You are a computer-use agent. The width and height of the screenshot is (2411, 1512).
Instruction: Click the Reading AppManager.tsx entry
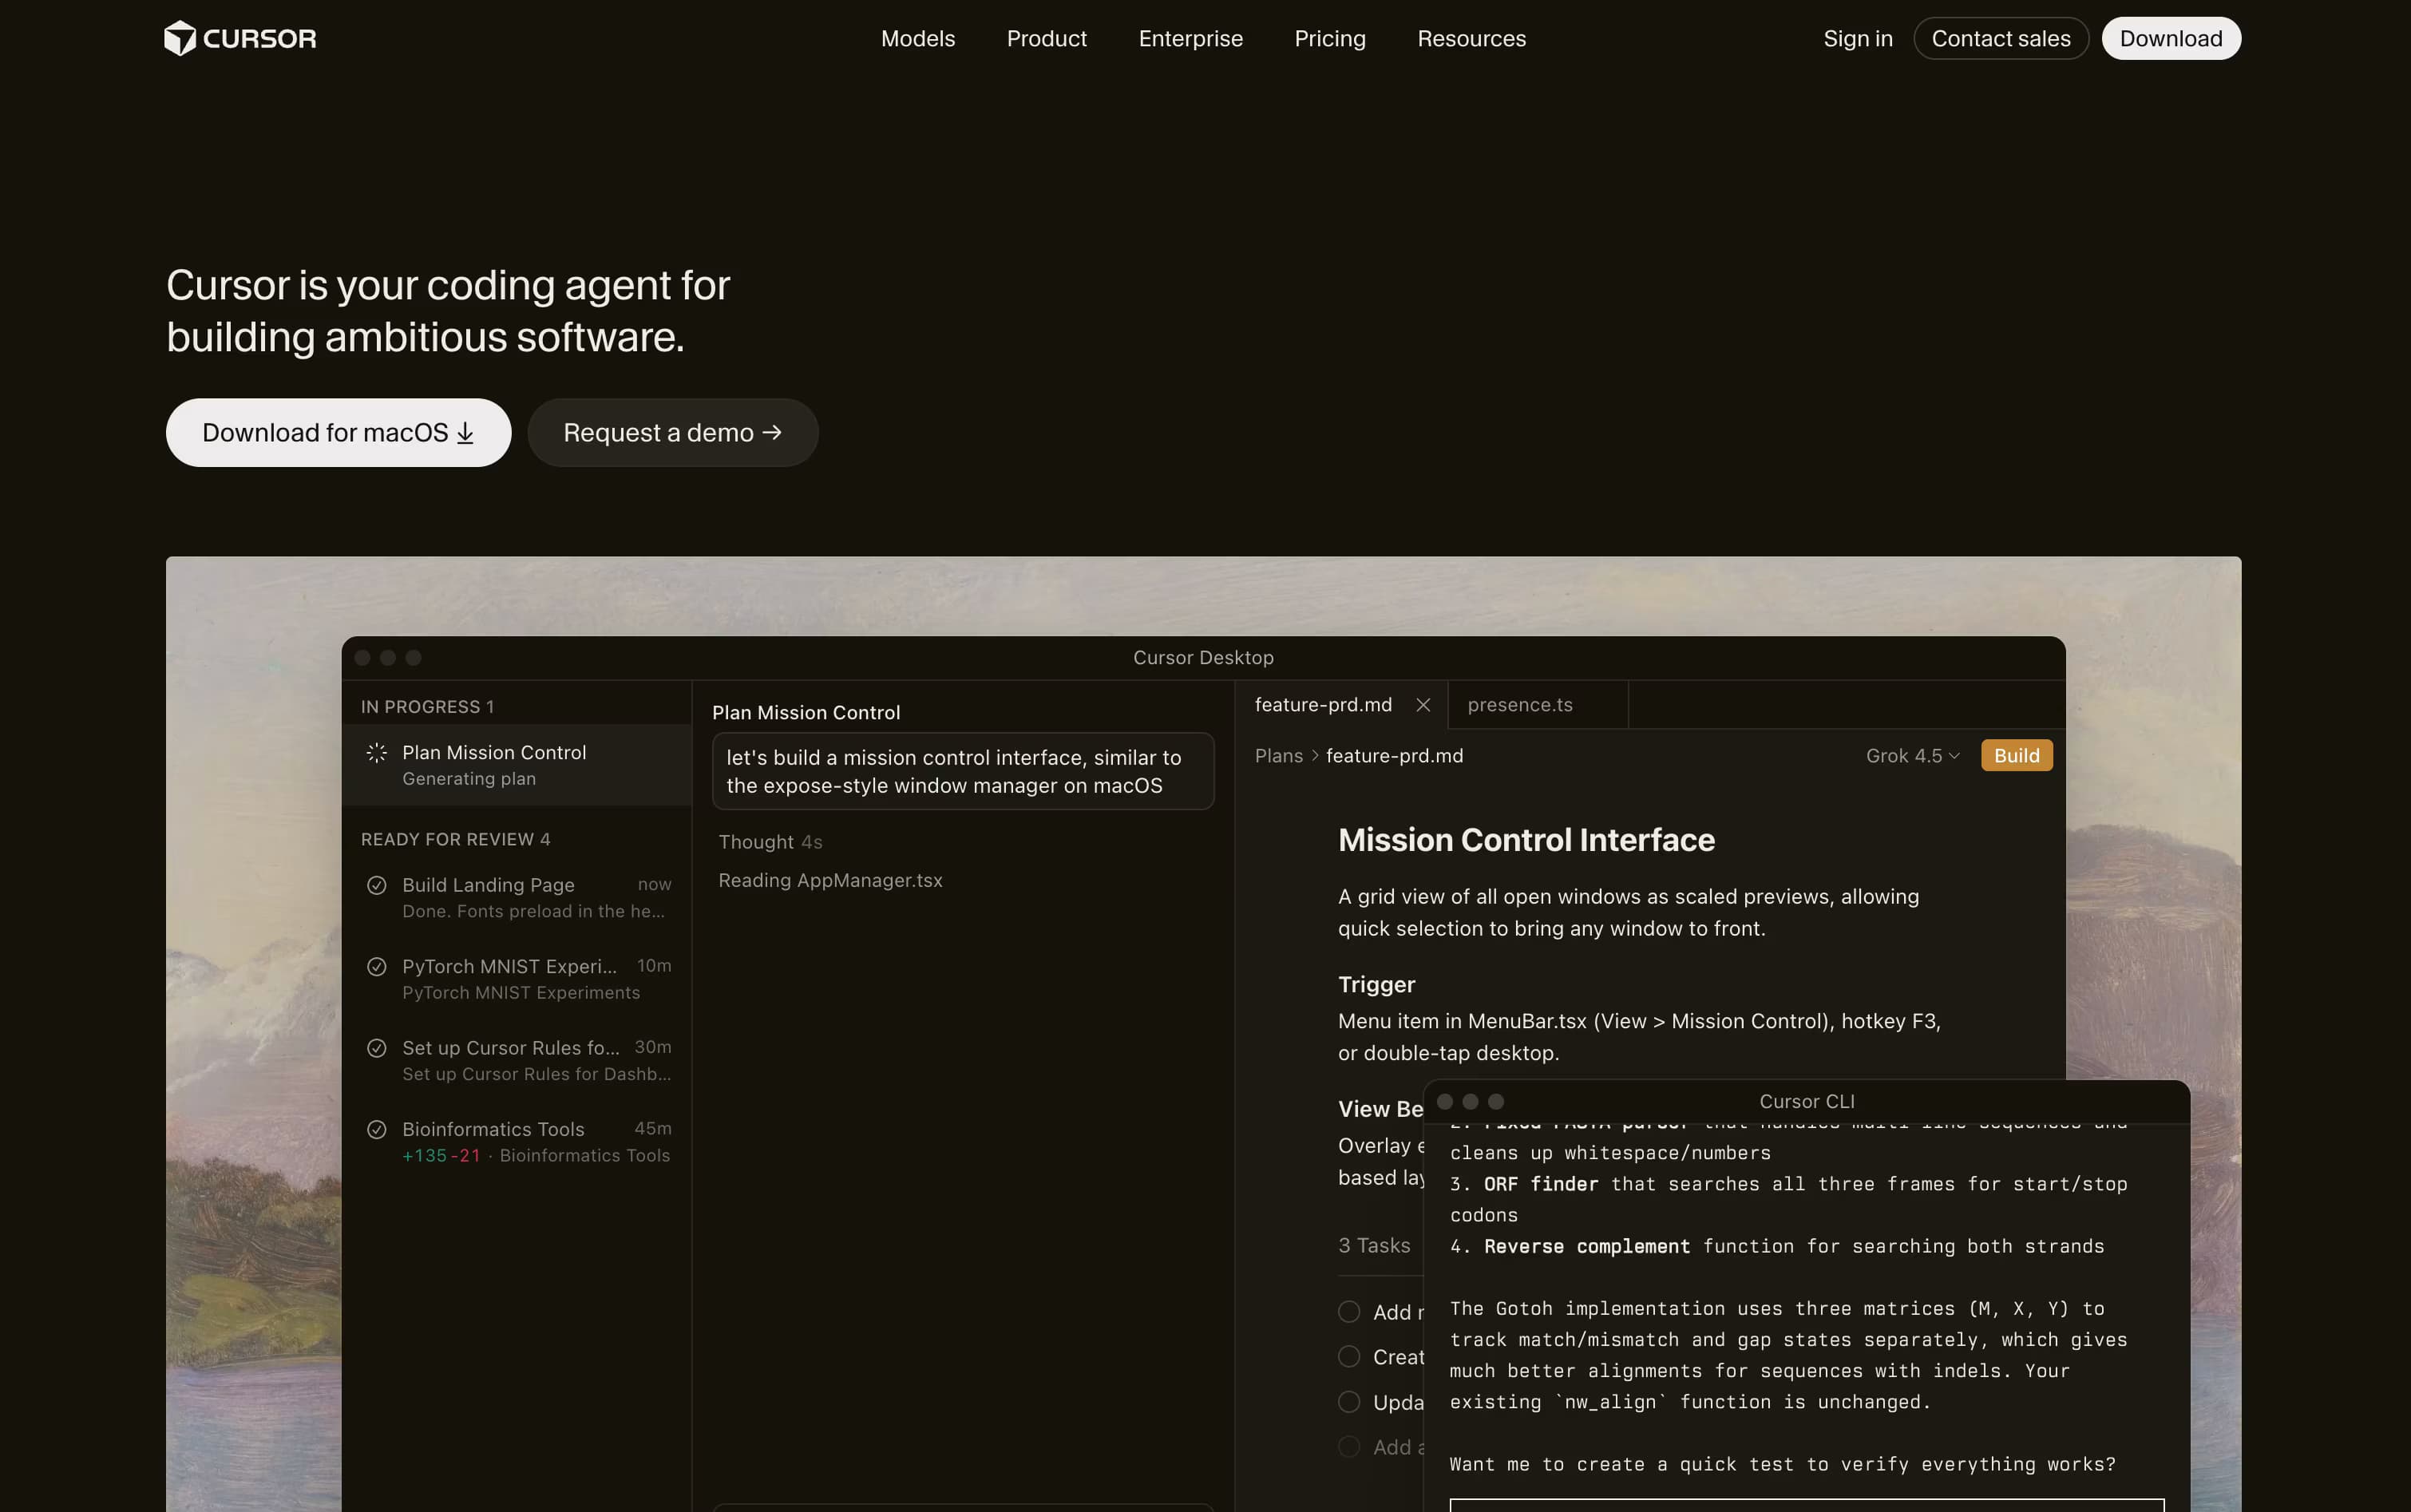click(830, 880)
